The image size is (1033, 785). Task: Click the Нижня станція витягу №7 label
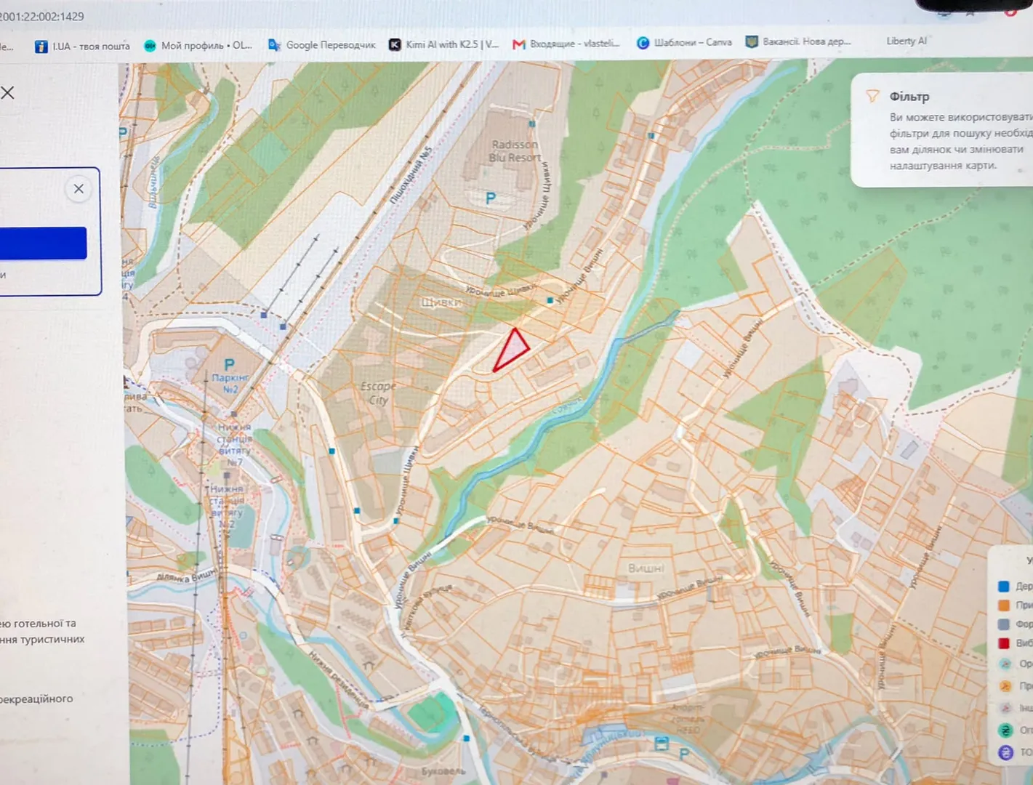pos(234,445)
